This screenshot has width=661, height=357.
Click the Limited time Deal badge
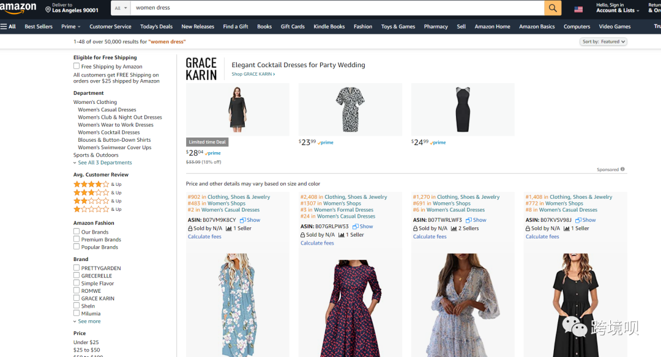pos(207,142)
